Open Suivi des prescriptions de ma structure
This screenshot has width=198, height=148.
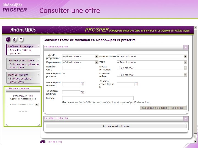pos(24,66)
